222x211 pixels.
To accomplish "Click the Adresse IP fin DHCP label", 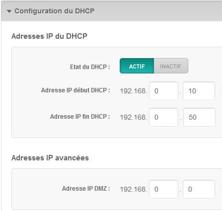I will tap(80, 117).
